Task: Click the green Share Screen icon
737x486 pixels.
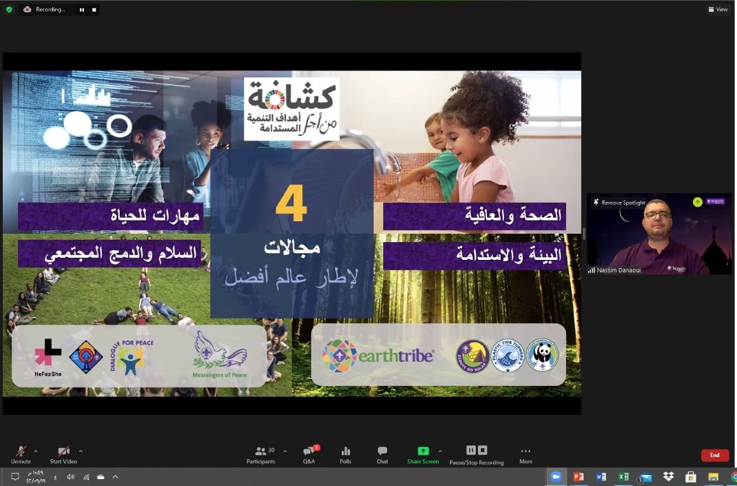Action: pyautogui.click(x=423, y=452)
